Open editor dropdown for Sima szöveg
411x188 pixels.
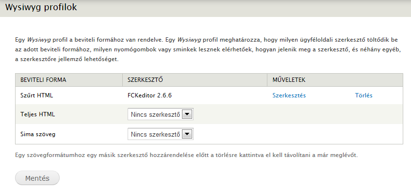point(161,134)
